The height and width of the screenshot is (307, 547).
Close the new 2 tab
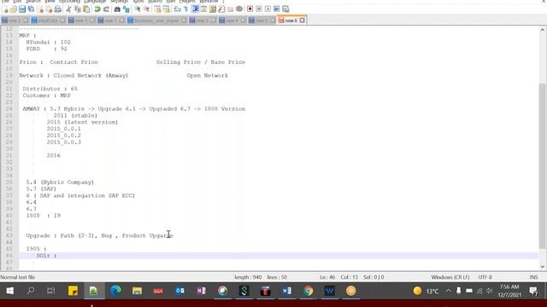[x=26, y=20]
